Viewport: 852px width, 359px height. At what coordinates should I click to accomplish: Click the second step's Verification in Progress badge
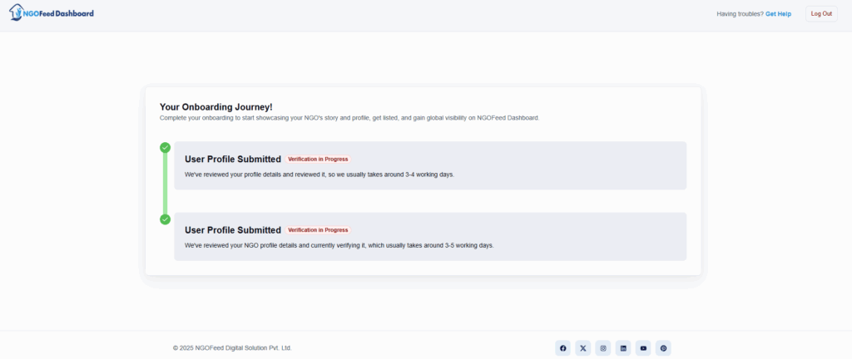click(318, 230)
